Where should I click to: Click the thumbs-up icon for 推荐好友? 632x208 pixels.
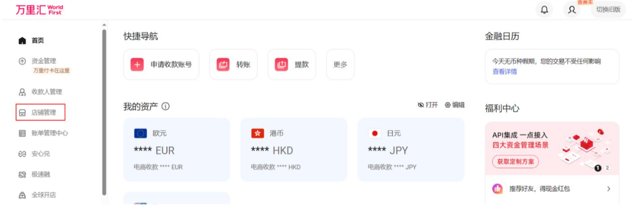tap(497, 189)
